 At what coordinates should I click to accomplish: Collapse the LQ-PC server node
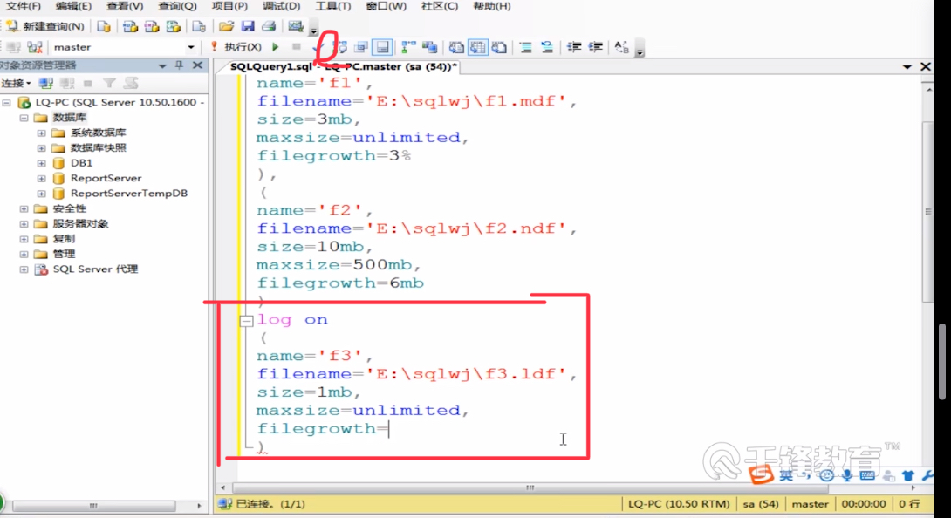[x=7, y=103]
